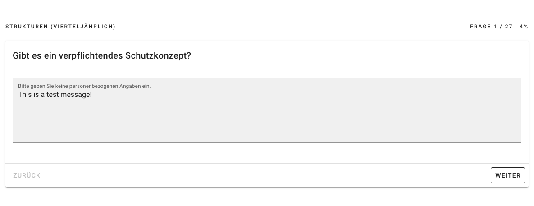Click the question heading about Schutzkonzept

102,55
